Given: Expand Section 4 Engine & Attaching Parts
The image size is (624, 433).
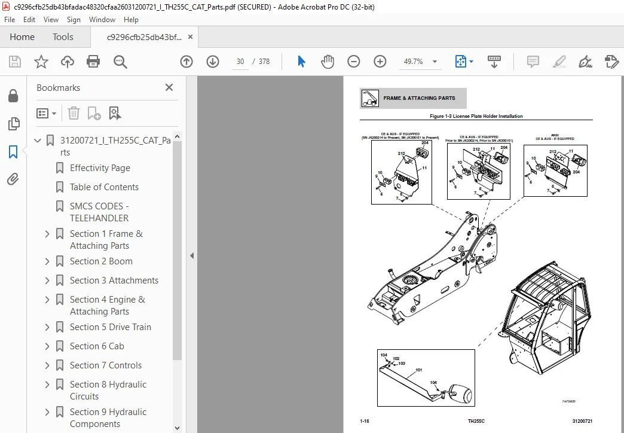Looking at the screenshot, I should (x=47, y=300).
